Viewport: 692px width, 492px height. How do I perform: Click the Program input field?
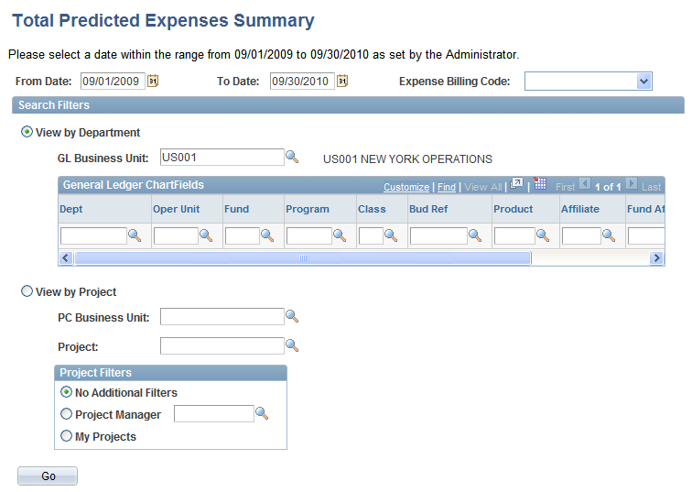(x=309, y=235)
